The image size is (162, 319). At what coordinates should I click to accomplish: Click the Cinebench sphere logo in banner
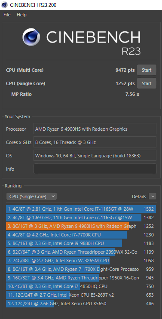(31, 37)
